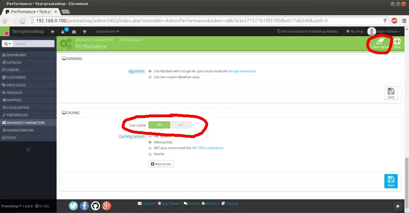Image resolution: width=409 pixels, height=213 pixels.
Task: Click Training footer link
Action: [x=232, y=203]
